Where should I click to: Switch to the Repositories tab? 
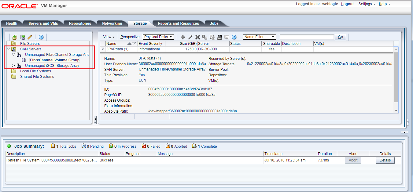[80, 24]
